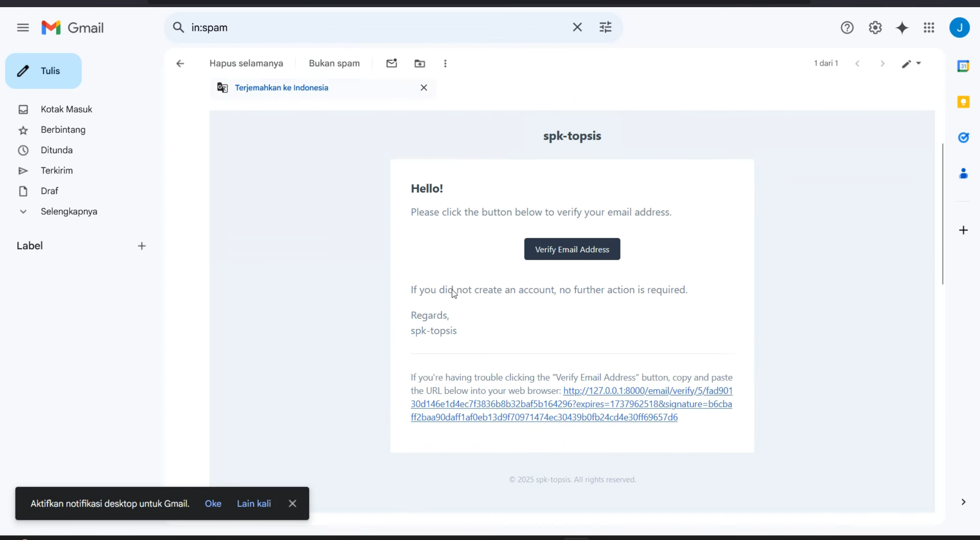
Task: Click Lain kali on notification prompt
Action: click(x=254, y=503)
